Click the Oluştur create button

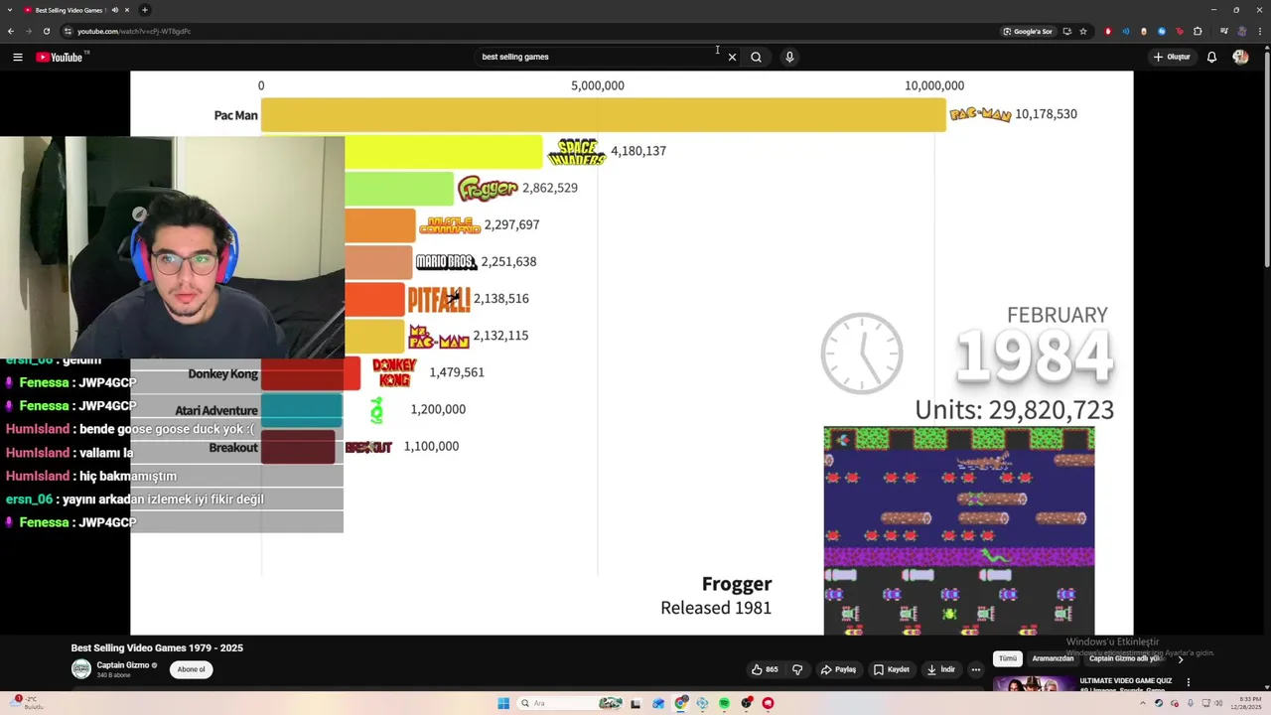(x=1172, y=57)
